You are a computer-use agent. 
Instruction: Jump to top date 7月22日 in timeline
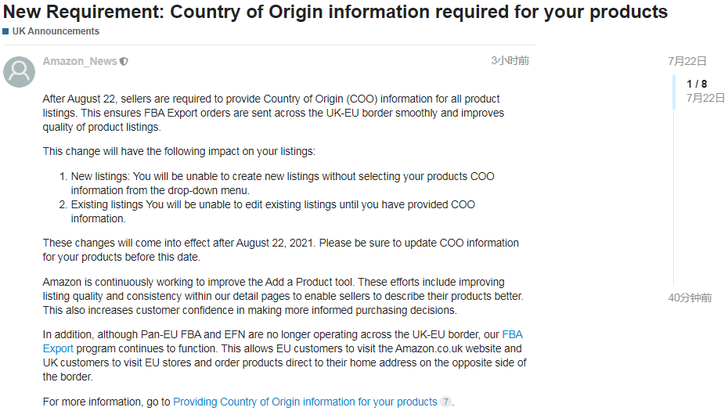[687, 61]
